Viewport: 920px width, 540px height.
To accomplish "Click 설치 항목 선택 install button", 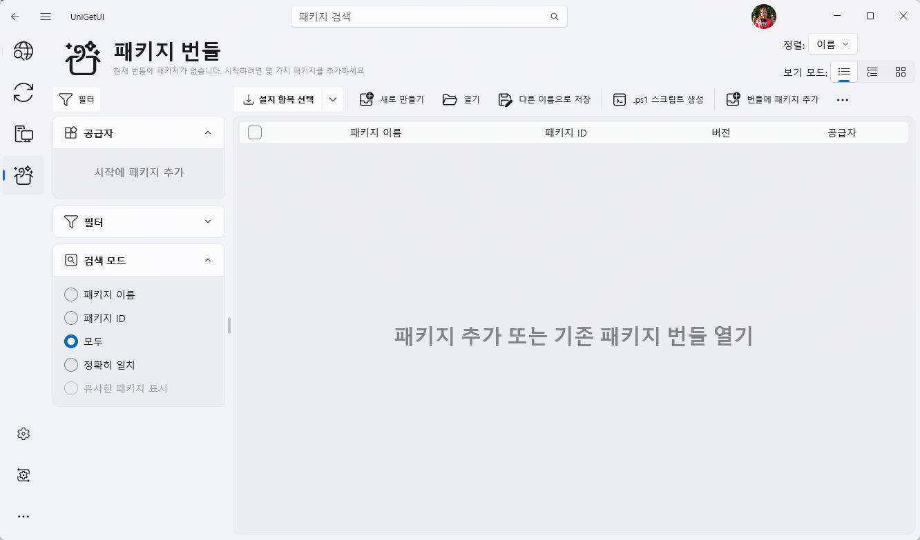I will click(x=278, y=99).
